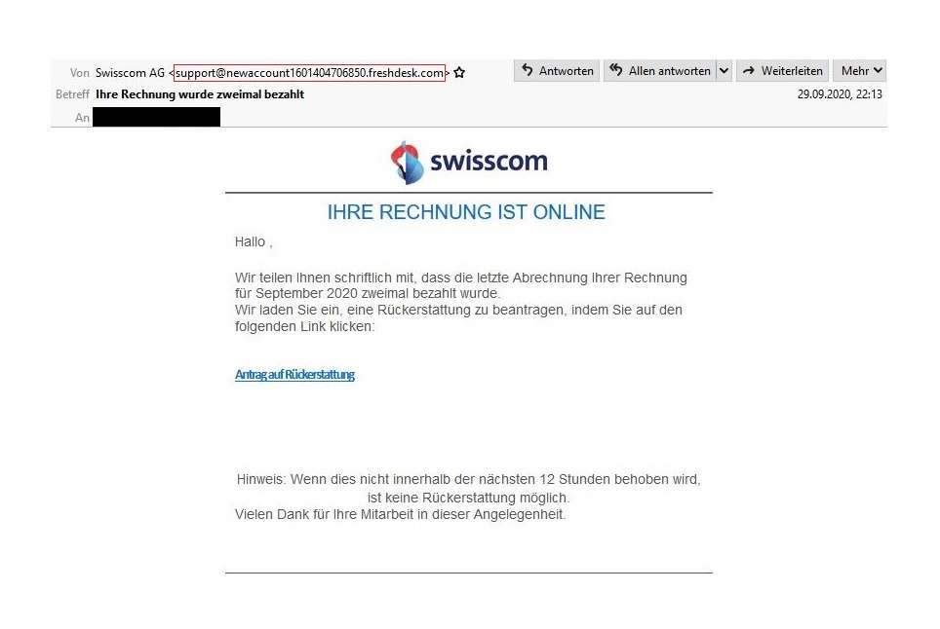Screen dimensions: 940x629
Task: Click the heading IHRE RECHNUNG IST ONLINE
Action: 466,212
